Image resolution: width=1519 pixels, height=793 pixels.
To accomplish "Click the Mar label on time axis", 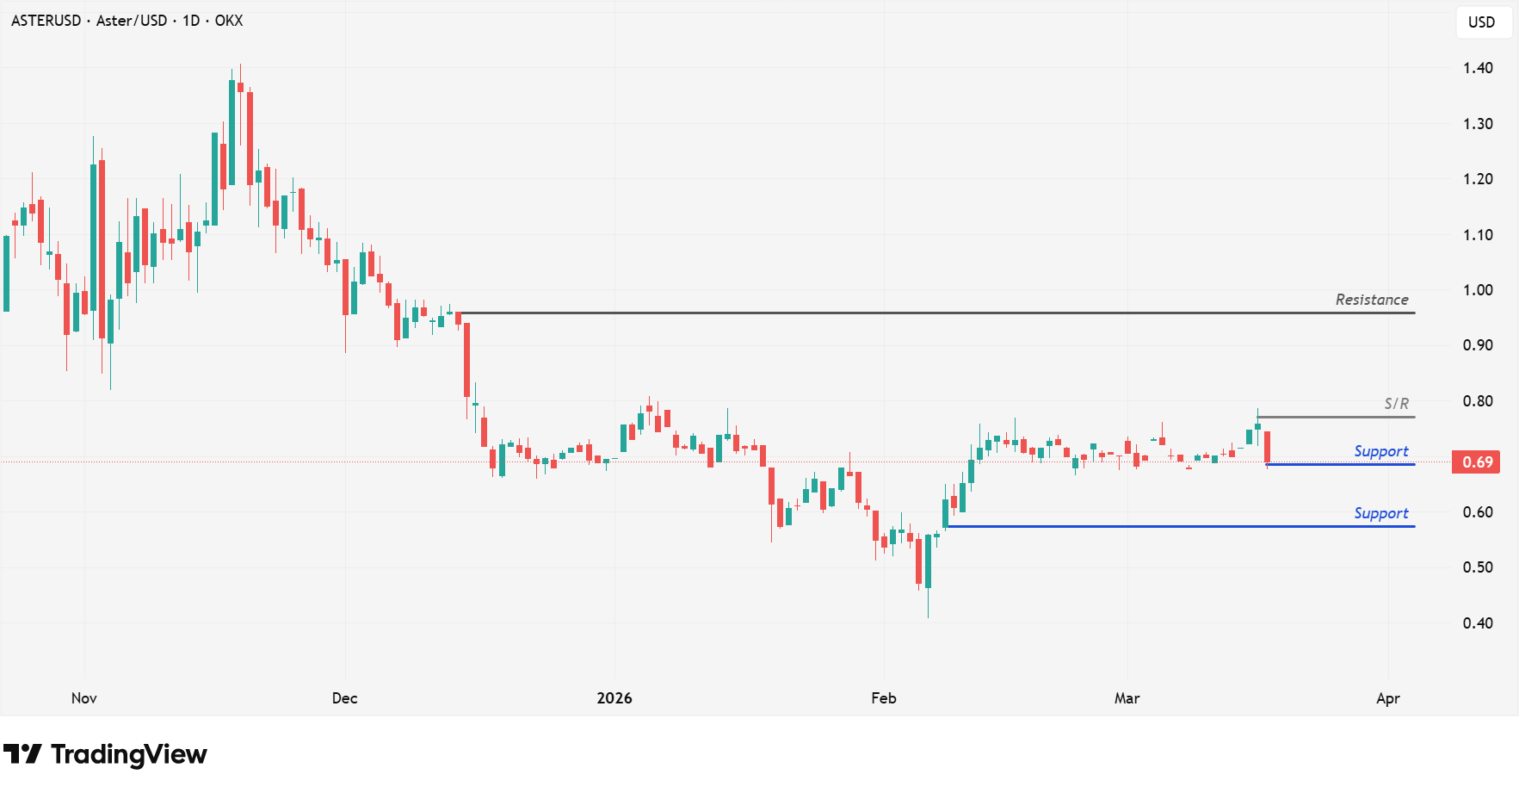I will [1127, 698].
